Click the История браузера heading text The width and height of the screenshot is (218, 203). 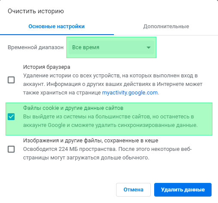click(x=47, y=67)
